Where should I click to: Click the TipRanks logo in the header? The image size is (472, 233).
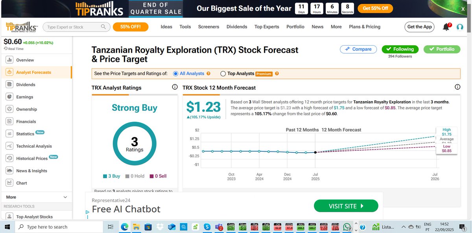[x=22, y=27]
